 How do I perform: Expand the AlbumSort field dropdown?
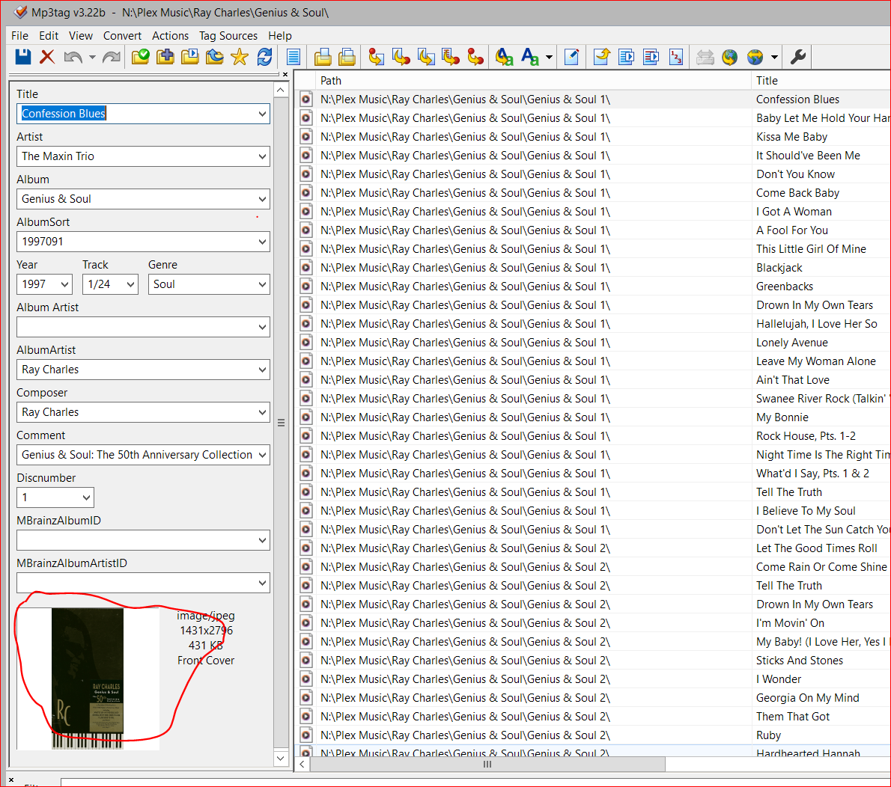[x=262, y=242]
